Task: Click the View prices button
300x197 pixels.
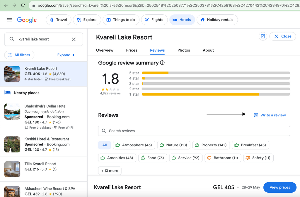Action: point(280,187)
